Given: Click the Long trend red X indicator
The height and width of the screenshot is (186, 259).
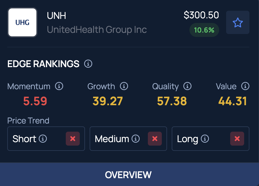Looking at the screenshot, I should [x=237, y=139].
